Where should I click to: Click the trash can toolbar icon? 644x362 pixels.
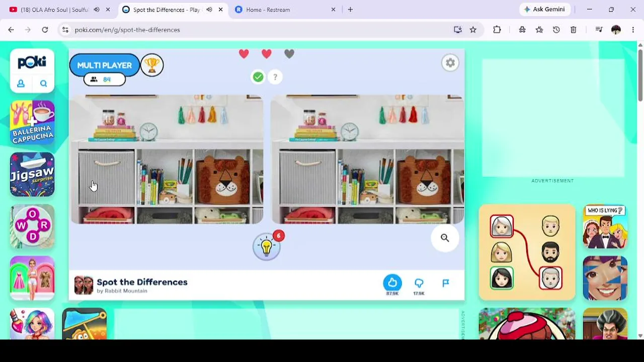[573, 30]
